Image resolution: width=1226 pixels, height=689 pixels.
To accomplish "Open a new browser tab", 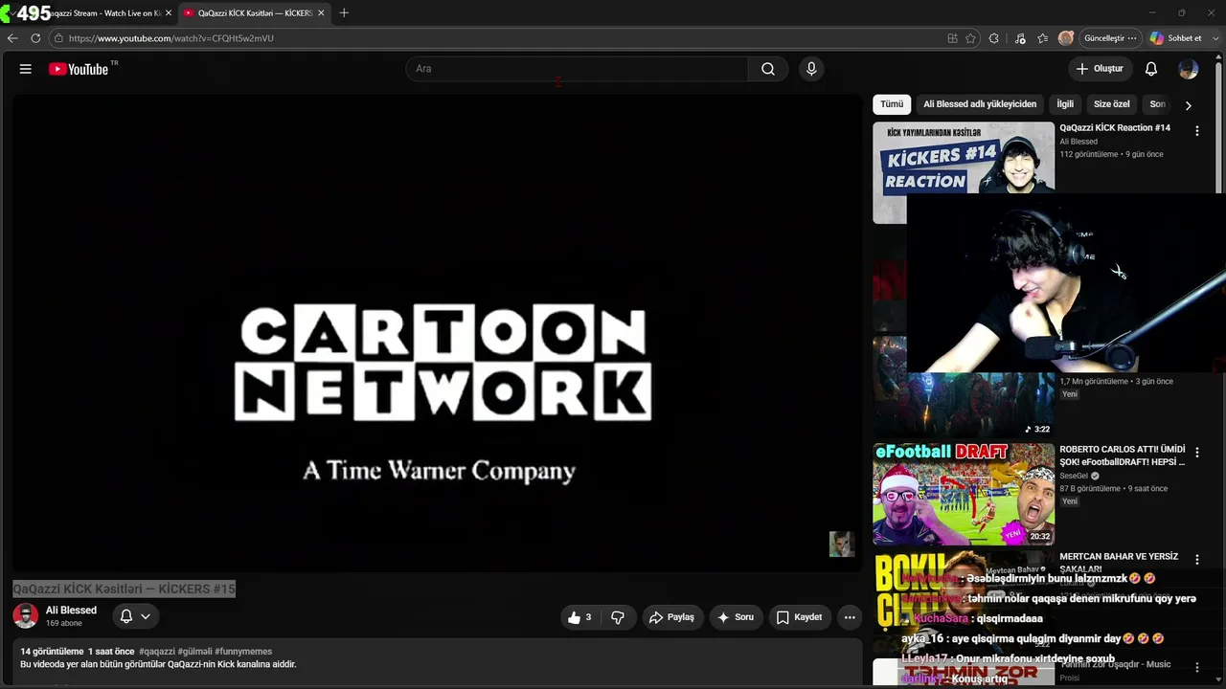I will click(344, 12).
